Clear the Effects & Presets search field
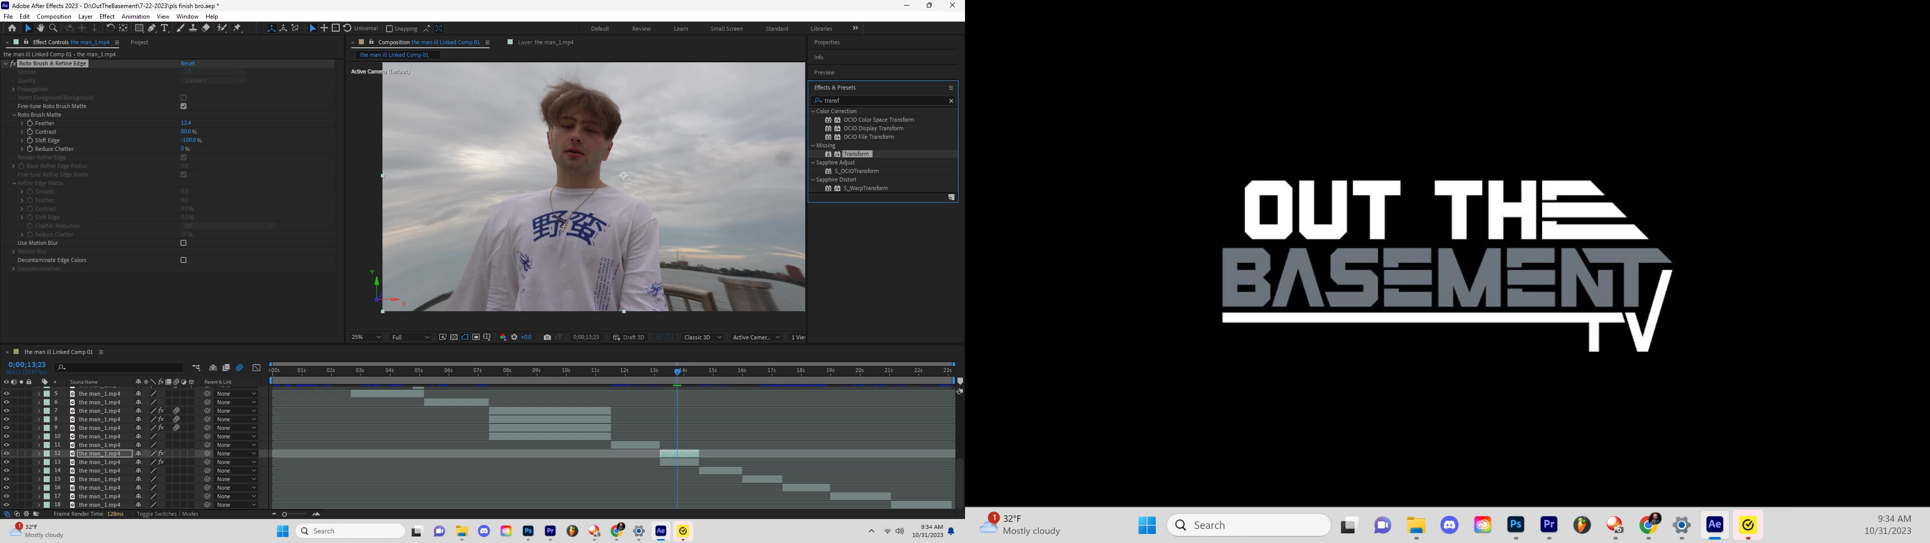This screenshot has width=1930, height=543. [951, 101]
